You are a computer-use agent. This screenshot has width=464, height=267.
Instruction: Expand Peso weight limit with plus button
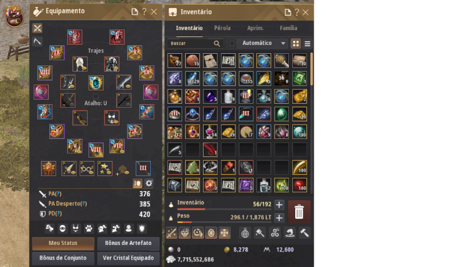279,218
